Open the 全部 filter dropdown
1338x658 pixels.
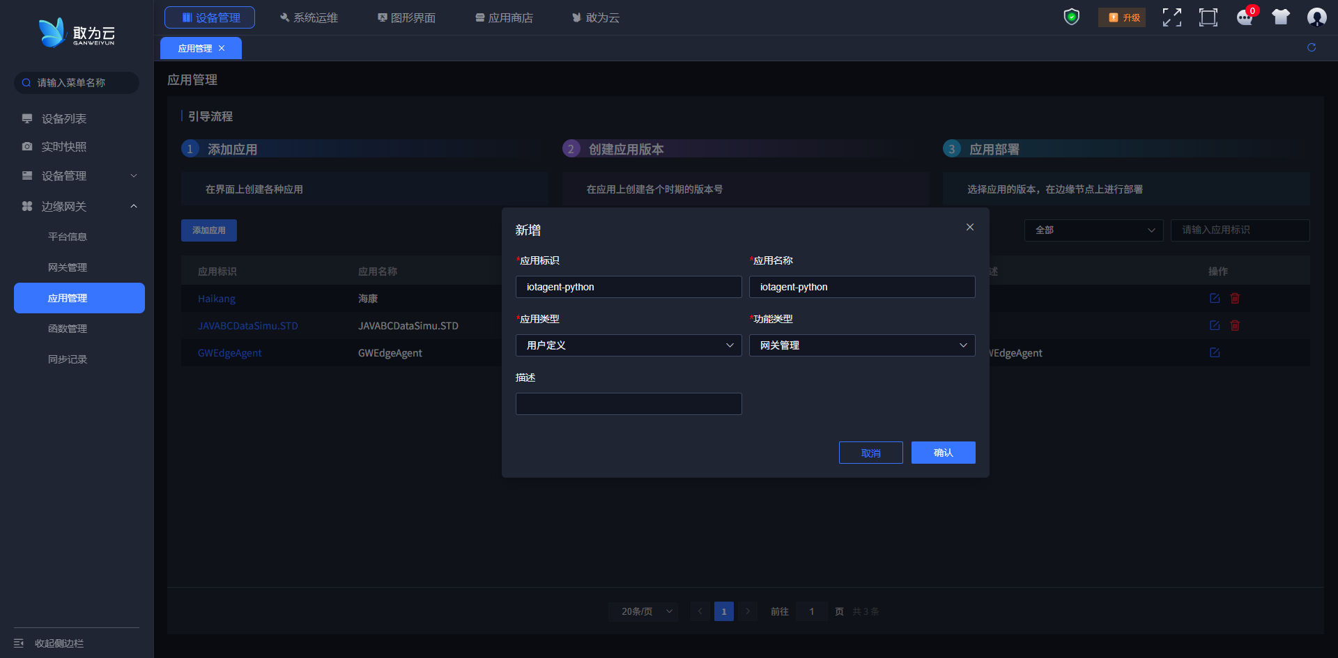pyautogui.click(x=1094, y=230)
